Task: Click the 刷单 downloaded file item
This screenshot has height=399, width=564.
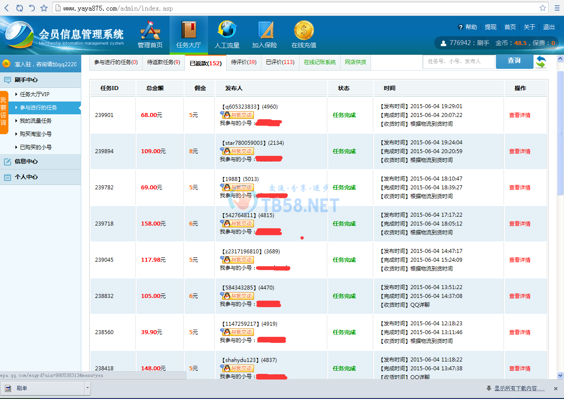Action: click(43, 388)
